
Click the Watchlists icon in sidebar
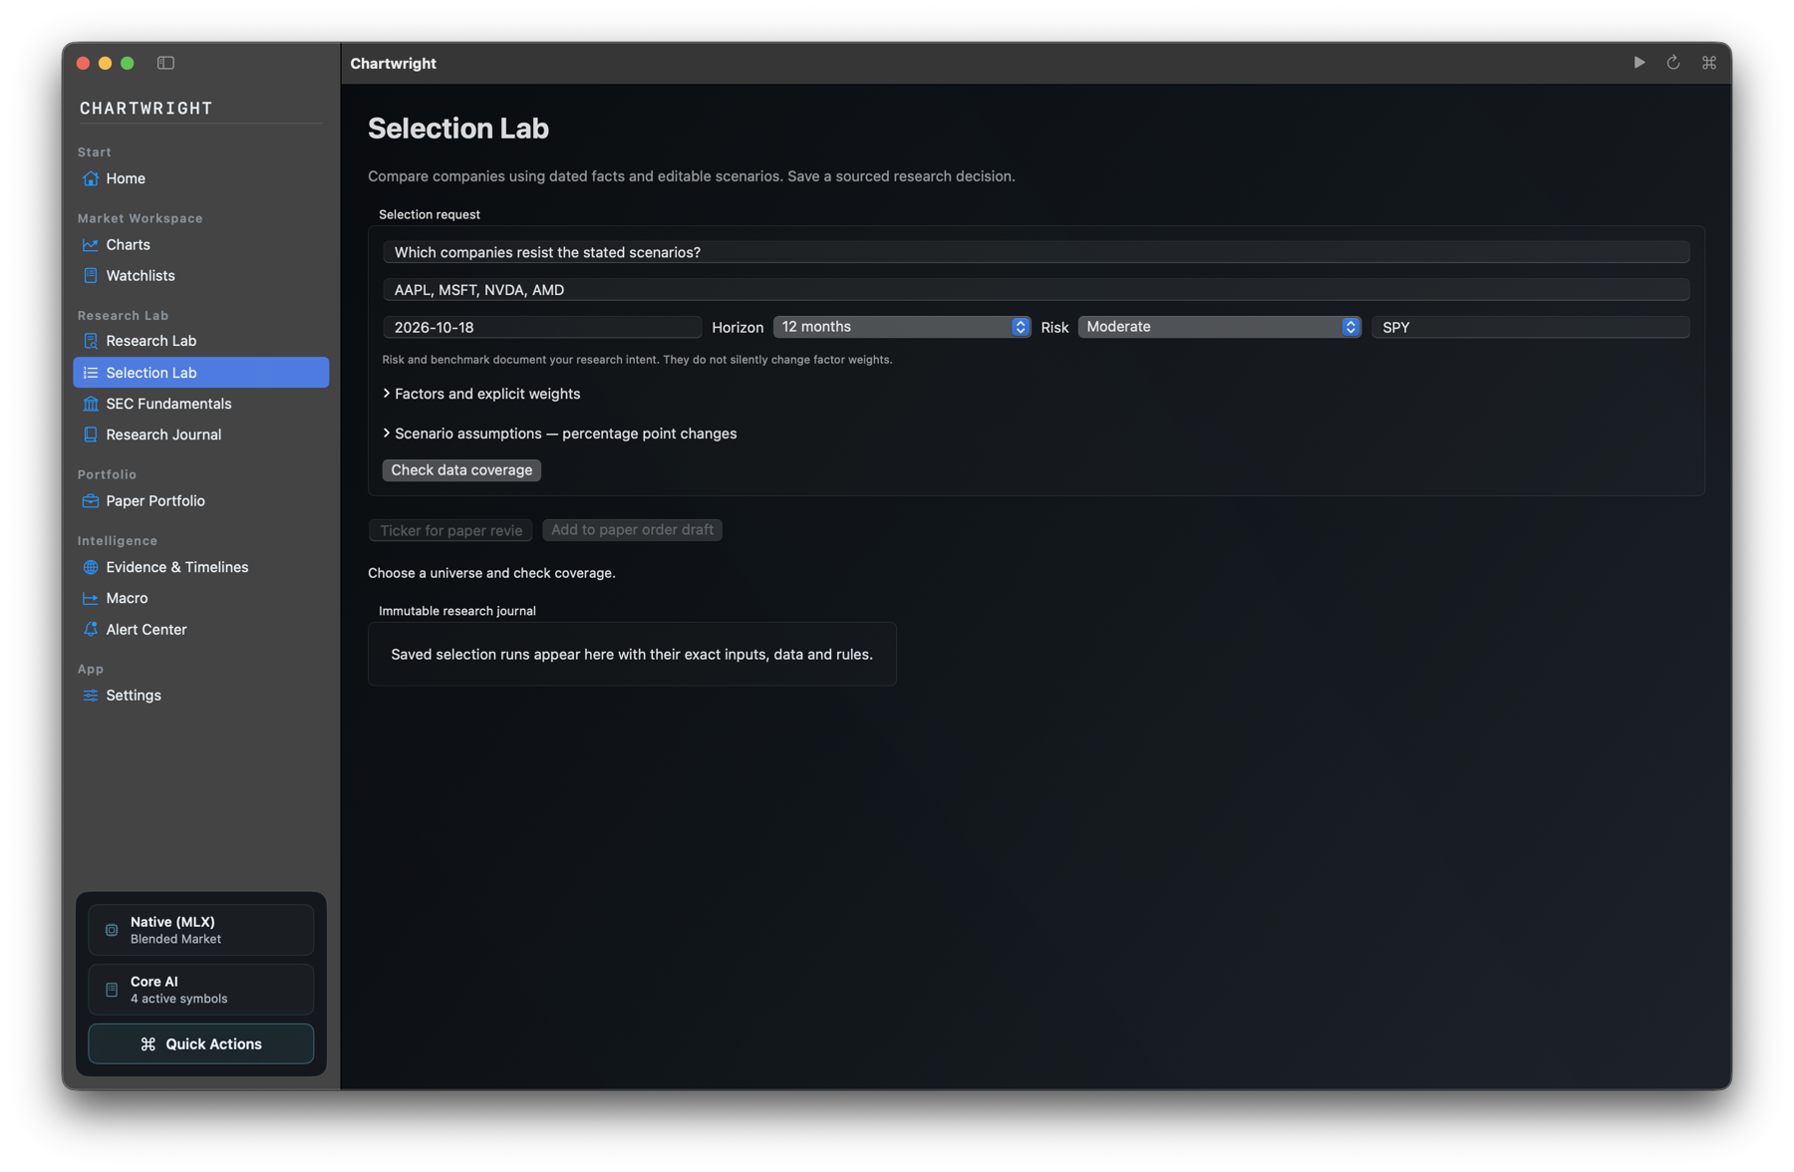point(91,275)
